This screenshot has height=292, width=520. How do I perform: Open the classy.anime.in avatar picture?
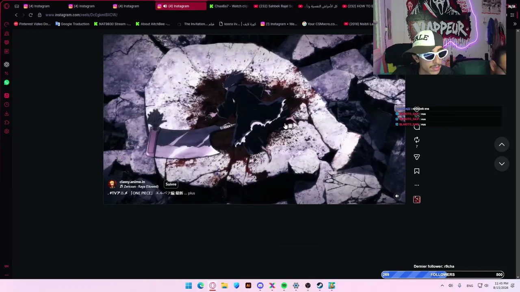(113, 184)
